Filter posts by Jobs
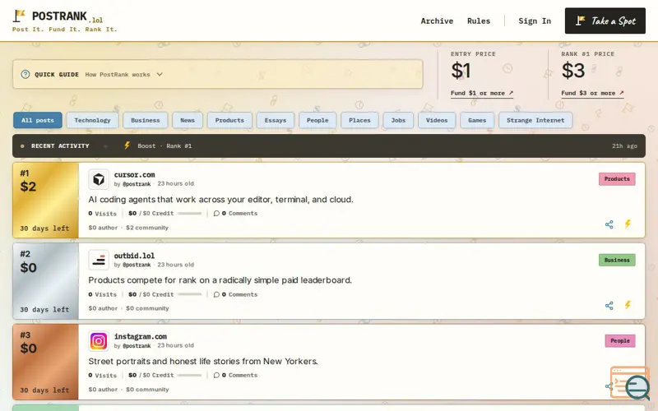 click(x=398, y=120)
